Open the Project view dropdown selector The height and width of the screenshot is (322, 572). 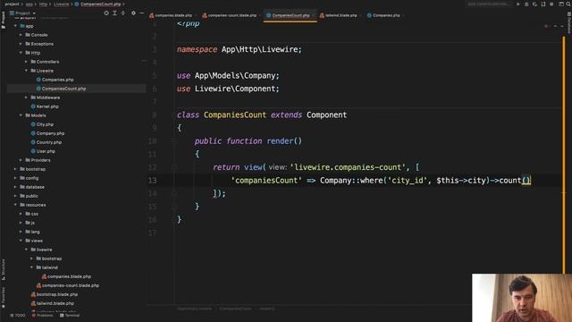tap(22, 13)
